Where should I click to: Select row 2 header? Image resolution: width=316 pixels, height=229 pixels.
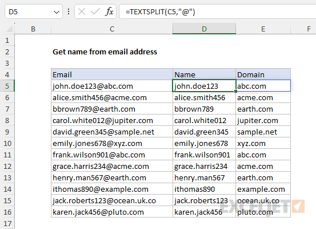click(x=7, y=52)
